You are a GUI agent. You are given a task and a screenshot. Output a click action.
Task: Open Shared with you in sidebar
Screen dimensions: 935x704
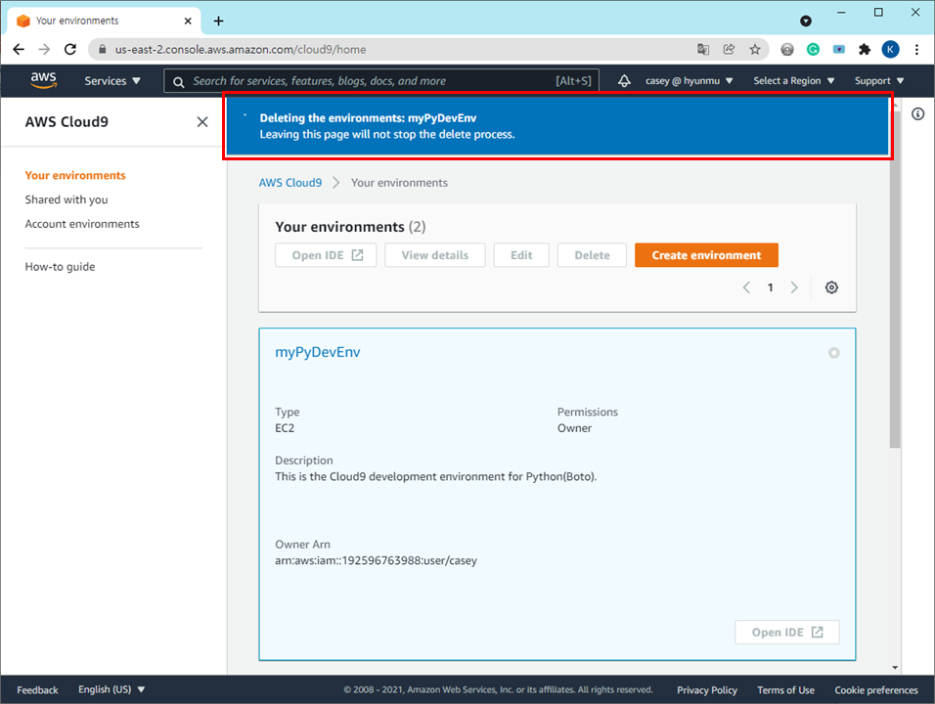point(67,199)
